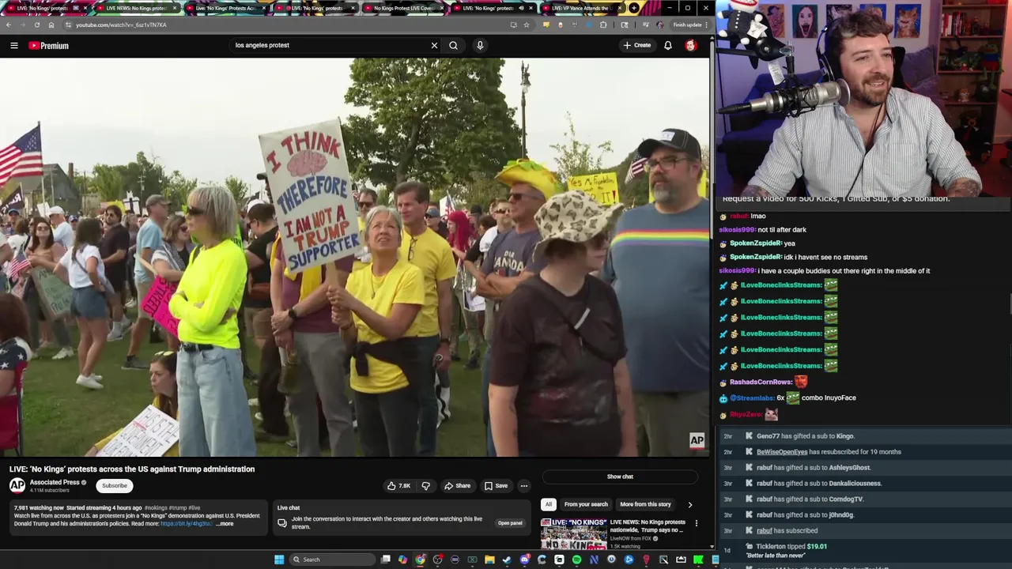The height and width of the screenshot is (569, 1012).
Task: Reload the browser page
Action: [x=36, y=24]
